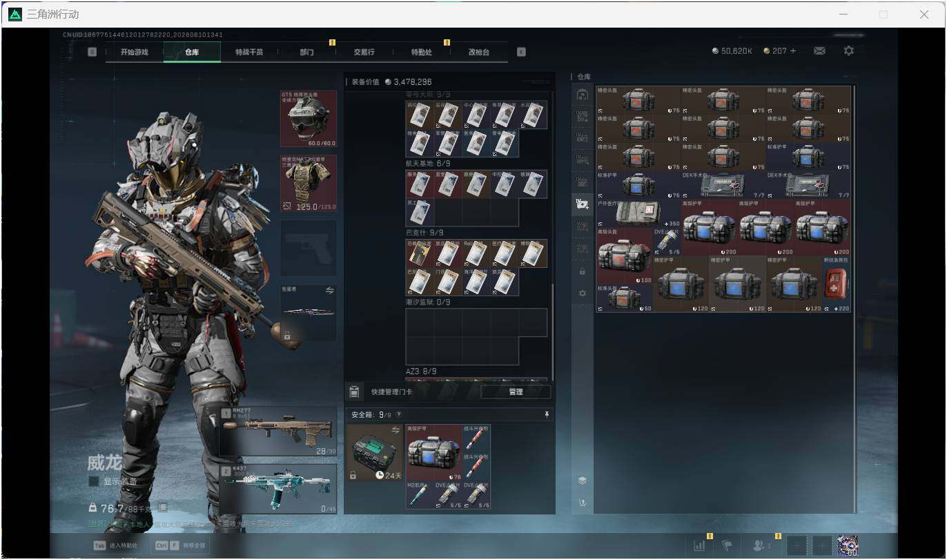Select the M2 syringe in the safe box
947x560 pixels.
(420, 495)
